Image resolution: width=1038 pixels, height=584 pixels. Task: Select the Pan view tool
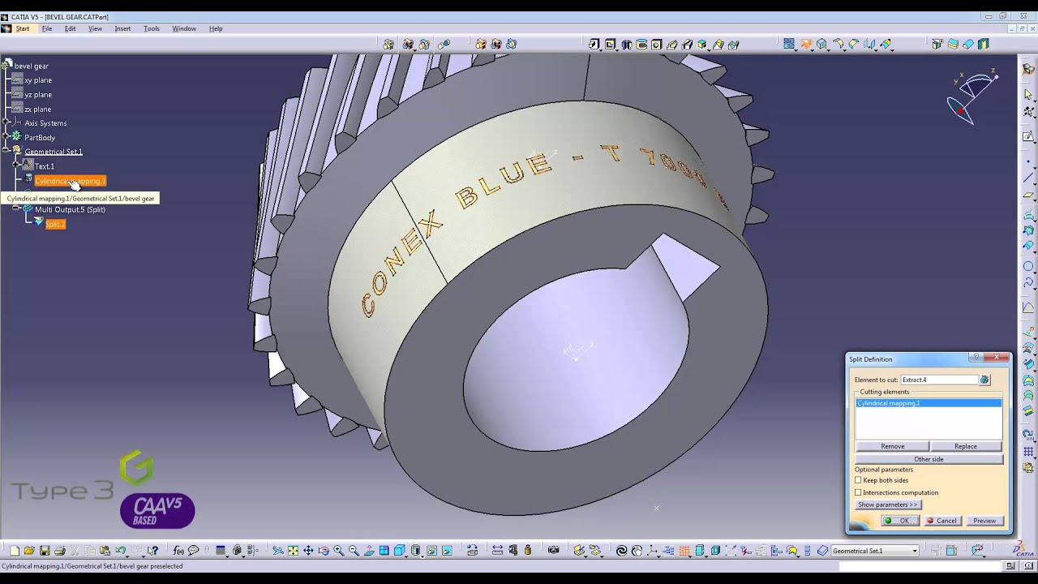308,551
